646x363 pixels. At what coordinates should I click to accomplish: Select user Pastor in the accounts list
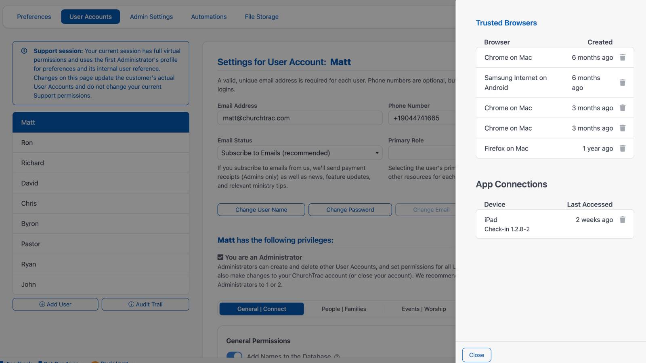click(x=101, y=244)
